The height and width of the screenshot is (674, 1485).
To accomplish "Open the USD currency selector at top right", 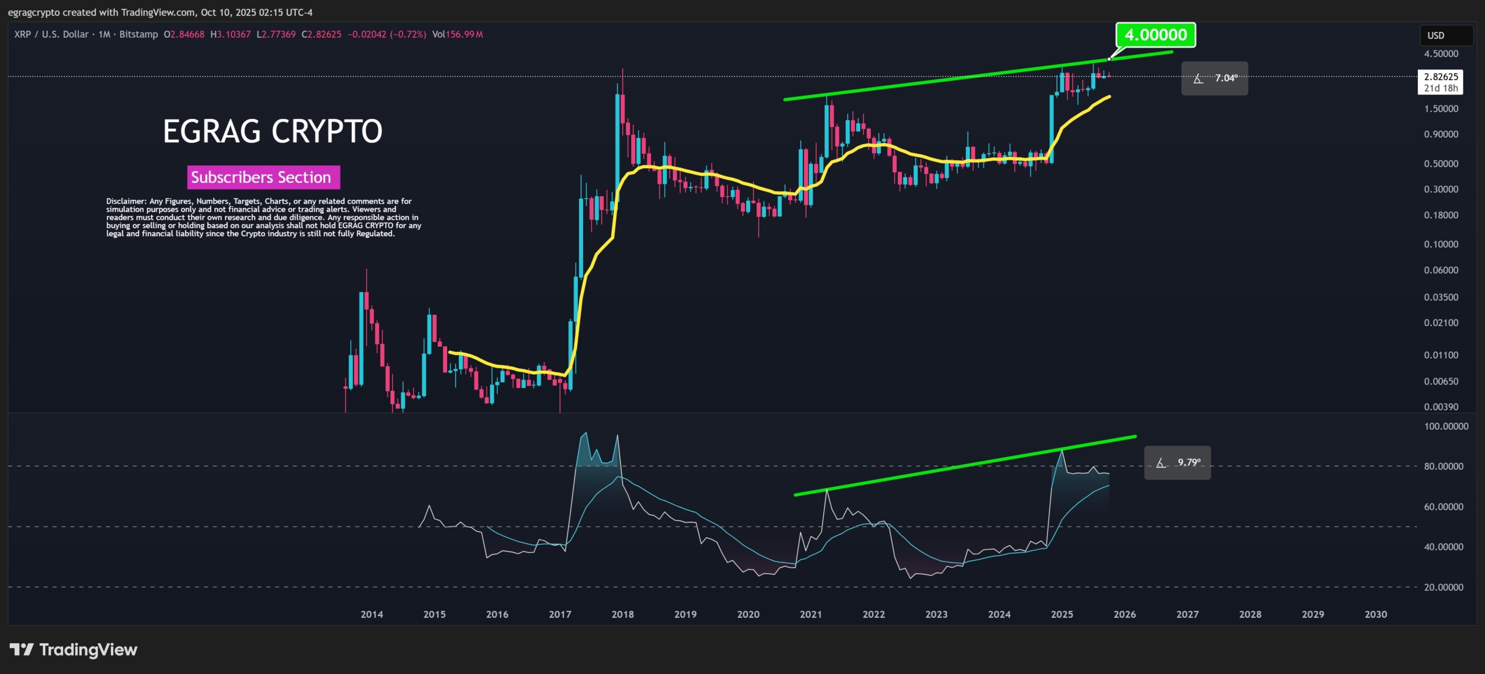I will click(x=1446, y=35).
